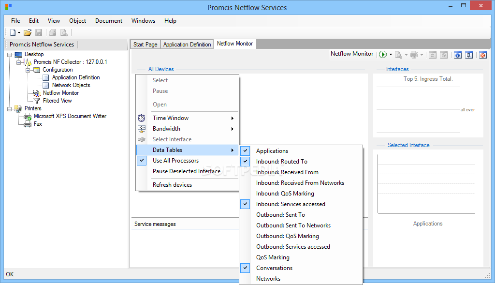Screen dimensions: 495x285
Task: Click the blue help question-mark icon
Action: (458, 55)
